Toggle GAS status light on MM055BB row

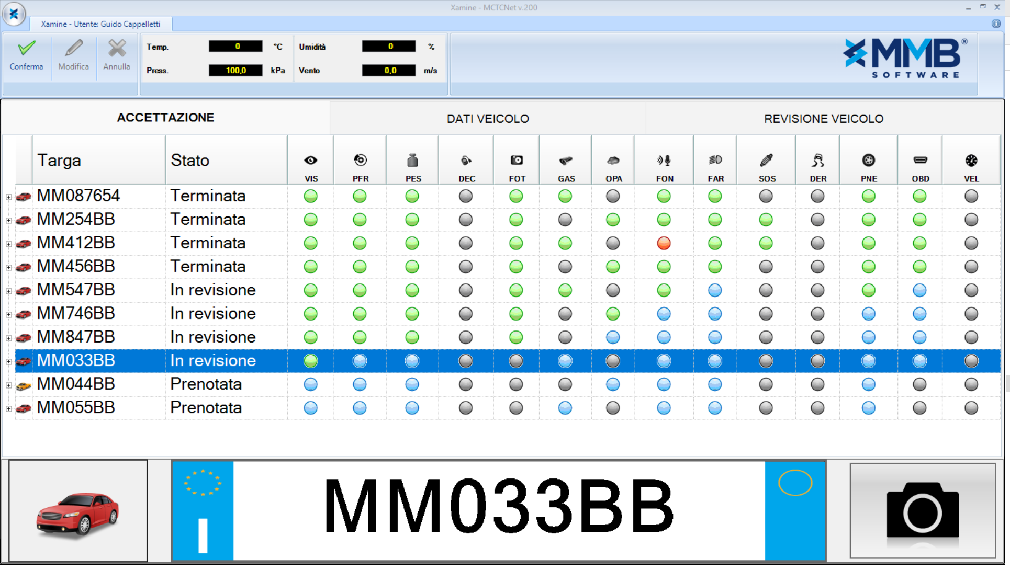pyautogui.click(x=565, y=408)
